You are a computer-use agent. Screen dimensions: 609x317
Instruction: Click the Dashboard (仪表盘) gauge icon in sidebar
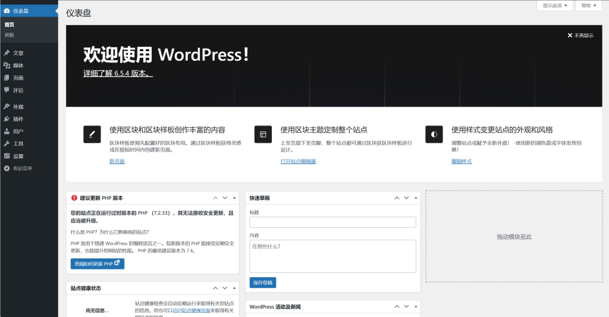[x=7, y=11]
